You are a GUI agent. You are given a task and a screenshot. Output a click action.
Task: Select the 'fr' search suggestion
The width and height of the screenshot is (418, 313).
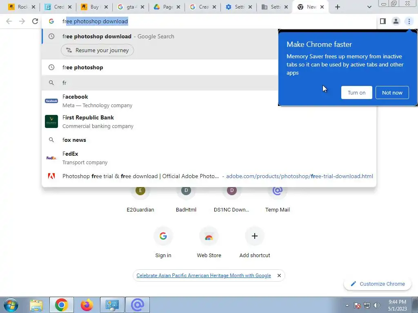pyautogui.click(x=160, y=83)
